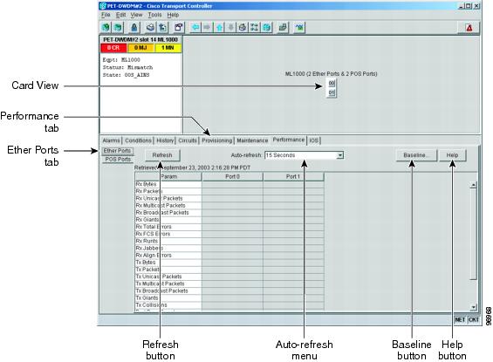Select the Tx Collisions row

229,305
